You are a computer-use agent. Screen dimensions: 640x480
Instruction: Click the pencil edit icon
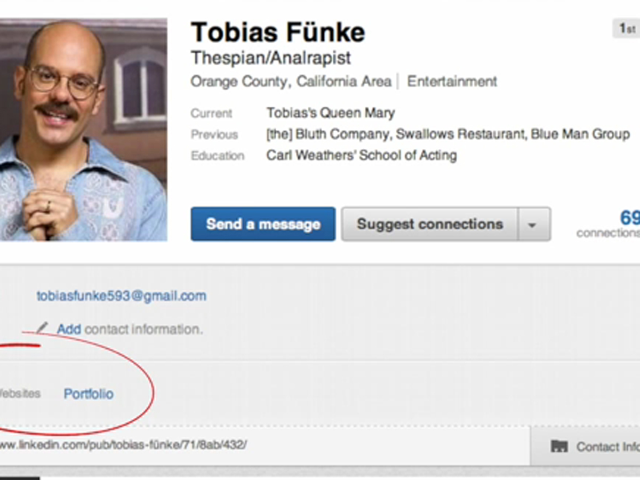[42, 327]
